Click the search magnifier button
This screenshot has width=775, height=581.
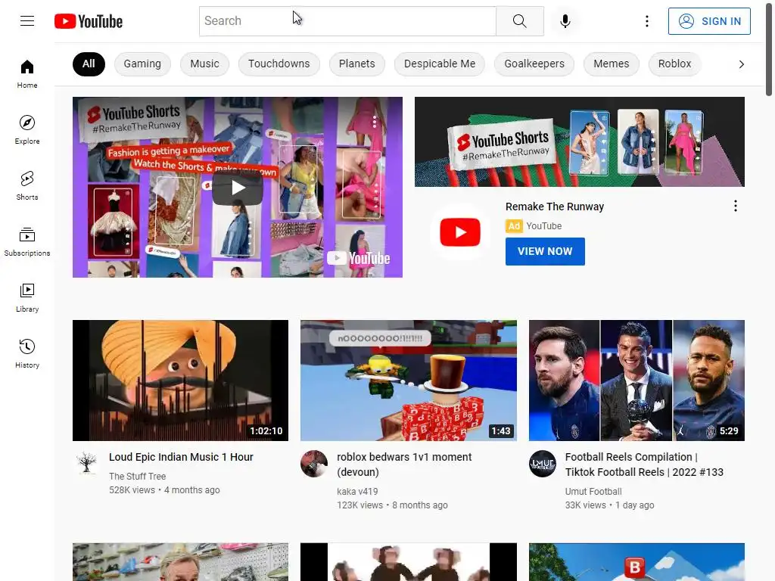point(519,21)
